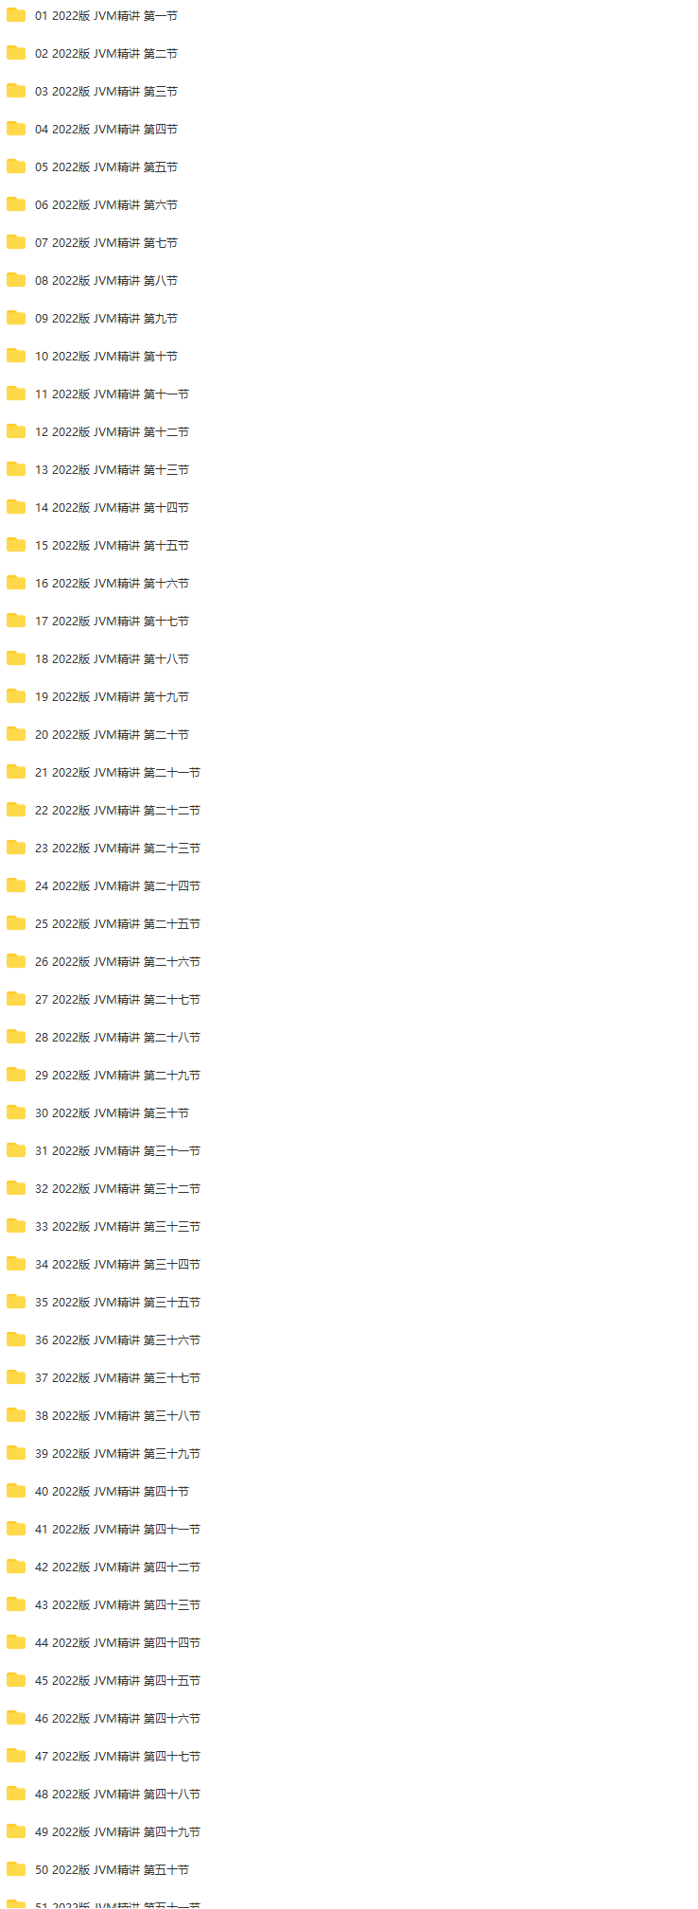Open 45 2022版 JVM精讲 第四十五节 text
Viewport: 698px width, 1909px height.
click(x=117, y=1681)
